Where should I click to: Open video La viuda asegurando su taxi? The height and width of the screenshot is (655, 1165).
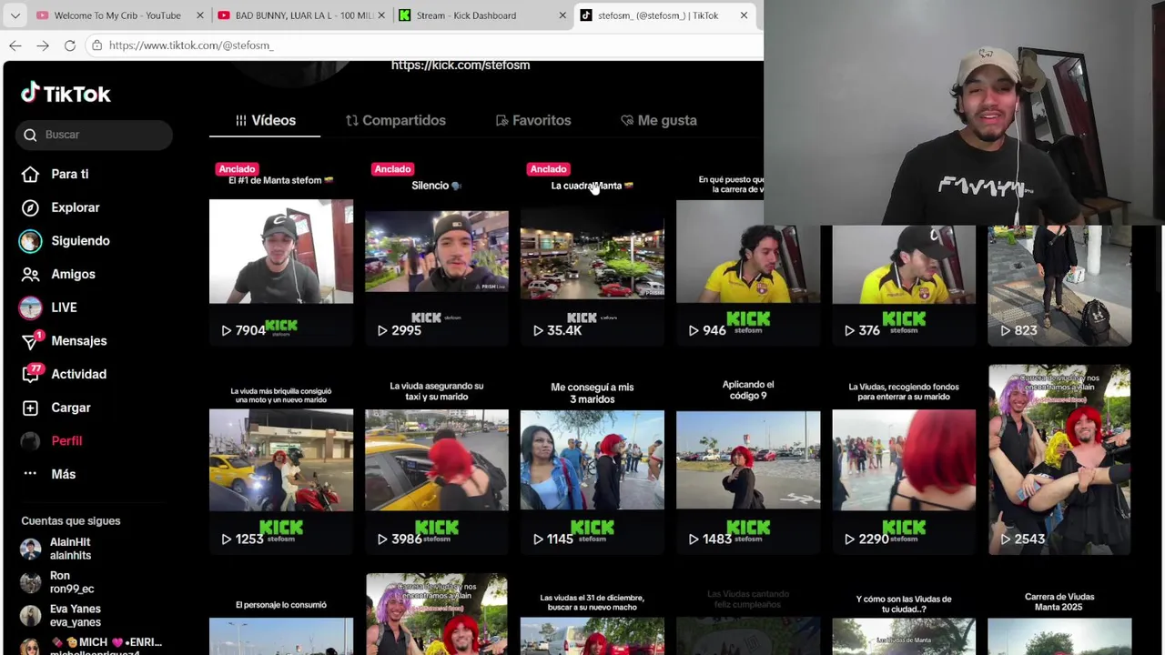437,460
